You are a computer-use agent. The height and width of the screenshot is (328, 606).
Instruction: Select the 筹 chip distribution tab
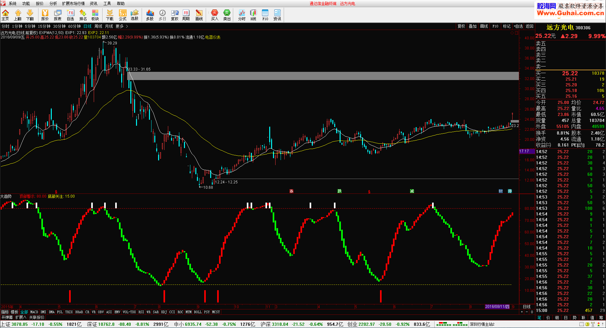[601, 318]
